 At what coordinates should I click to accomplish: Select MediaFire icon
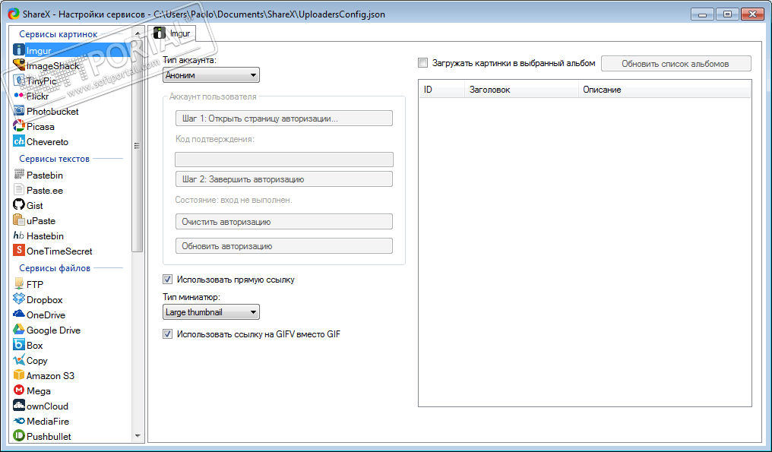[x=19, y=422]
